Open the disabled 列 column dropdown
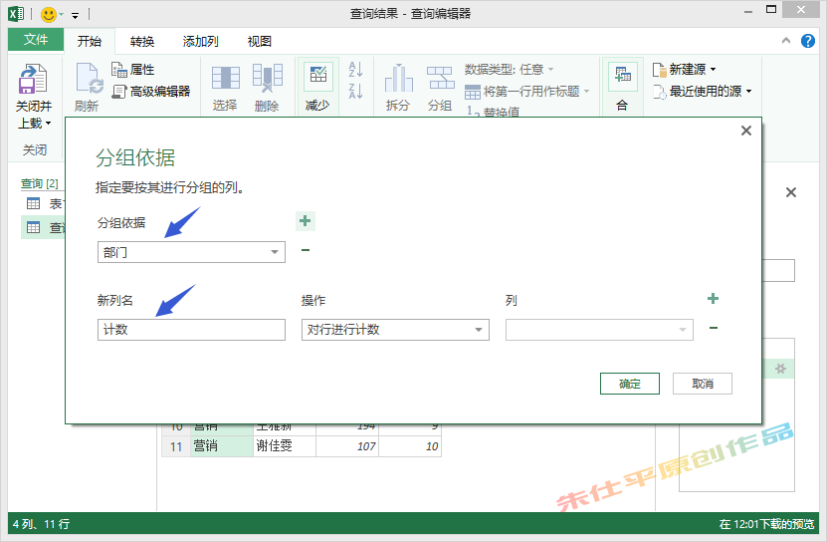 click(683, 330)
